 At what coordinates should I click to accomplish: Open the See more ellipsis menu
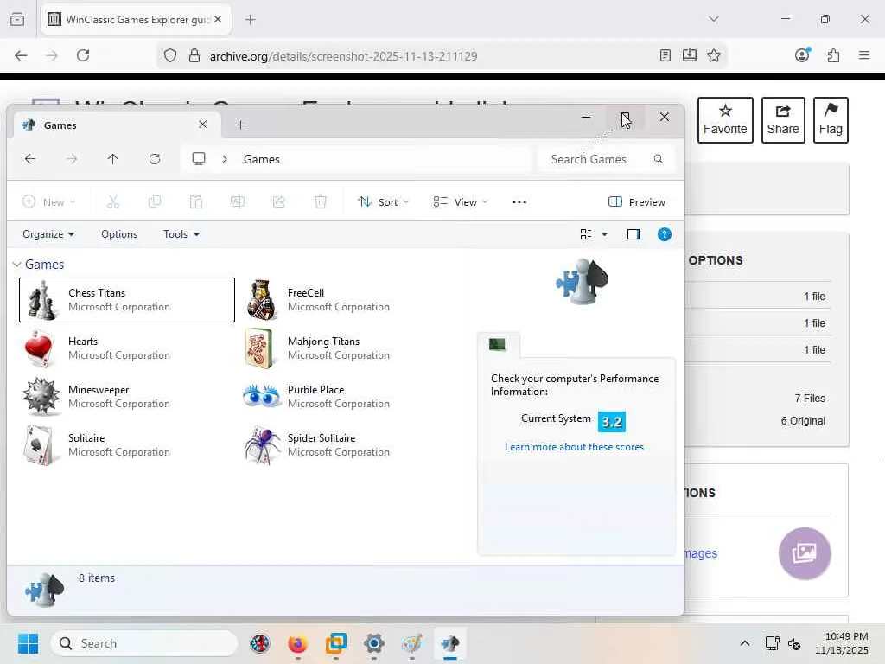[x=519, y=202]
